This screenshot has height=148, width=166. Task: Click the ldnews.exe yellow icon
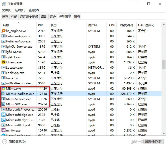point(3,62)
